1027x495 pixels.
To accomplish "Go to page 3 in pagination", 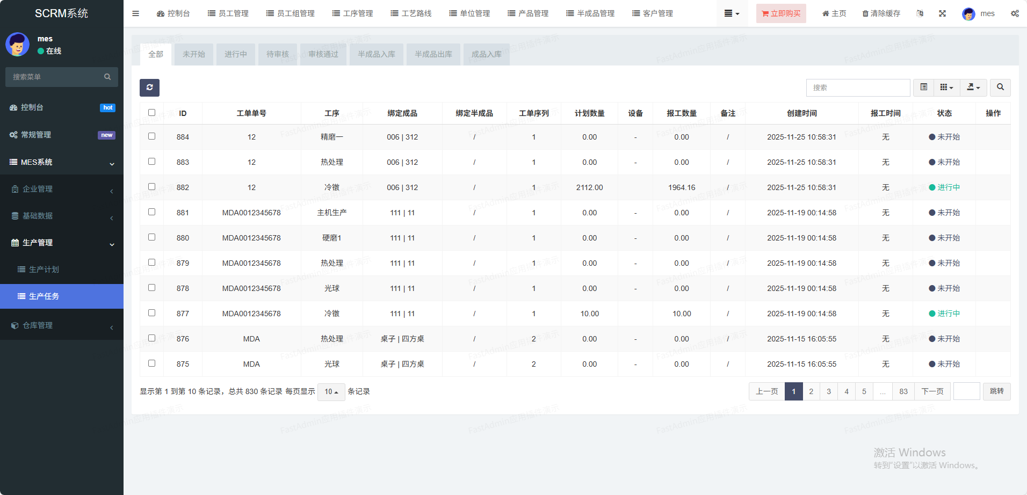I will [x=828, y=391].
